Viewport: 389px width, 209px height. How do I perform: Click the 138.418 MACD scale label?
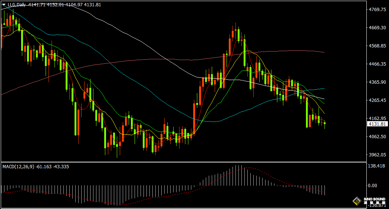[x=376, y=166]
